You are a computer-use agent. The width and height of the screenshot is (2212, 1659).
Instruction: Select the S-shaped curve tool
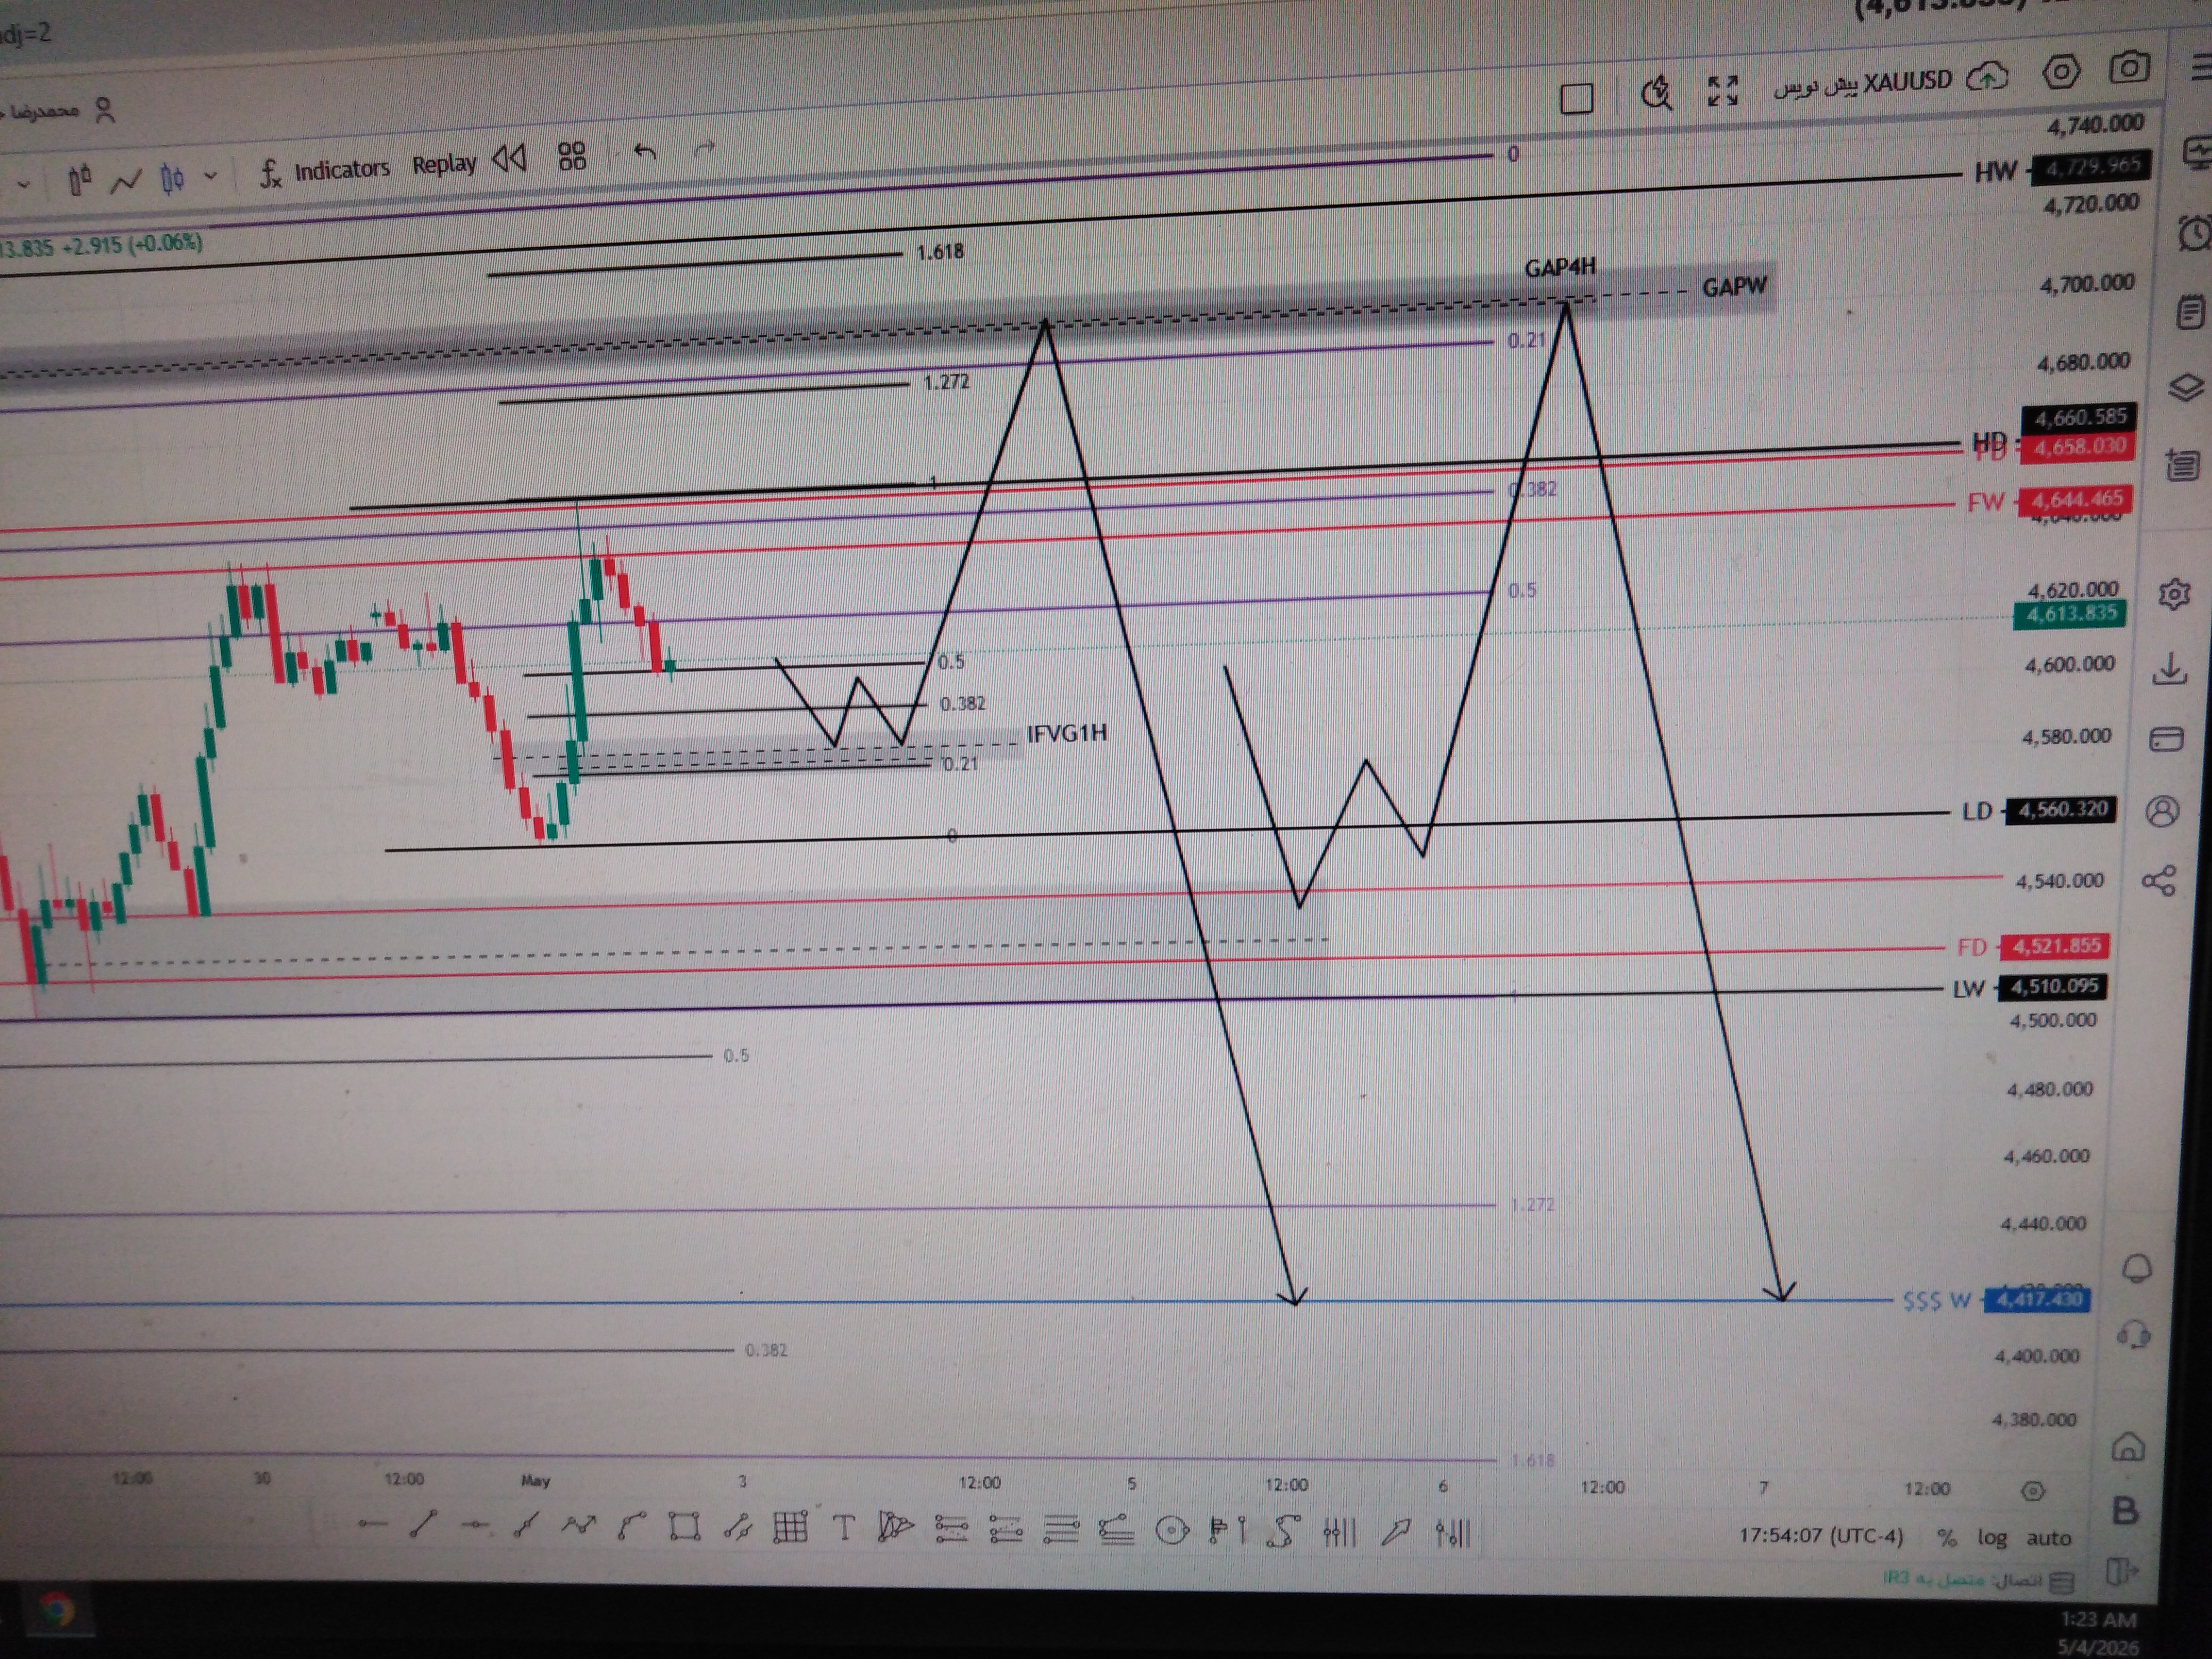coord(1284,1530)
